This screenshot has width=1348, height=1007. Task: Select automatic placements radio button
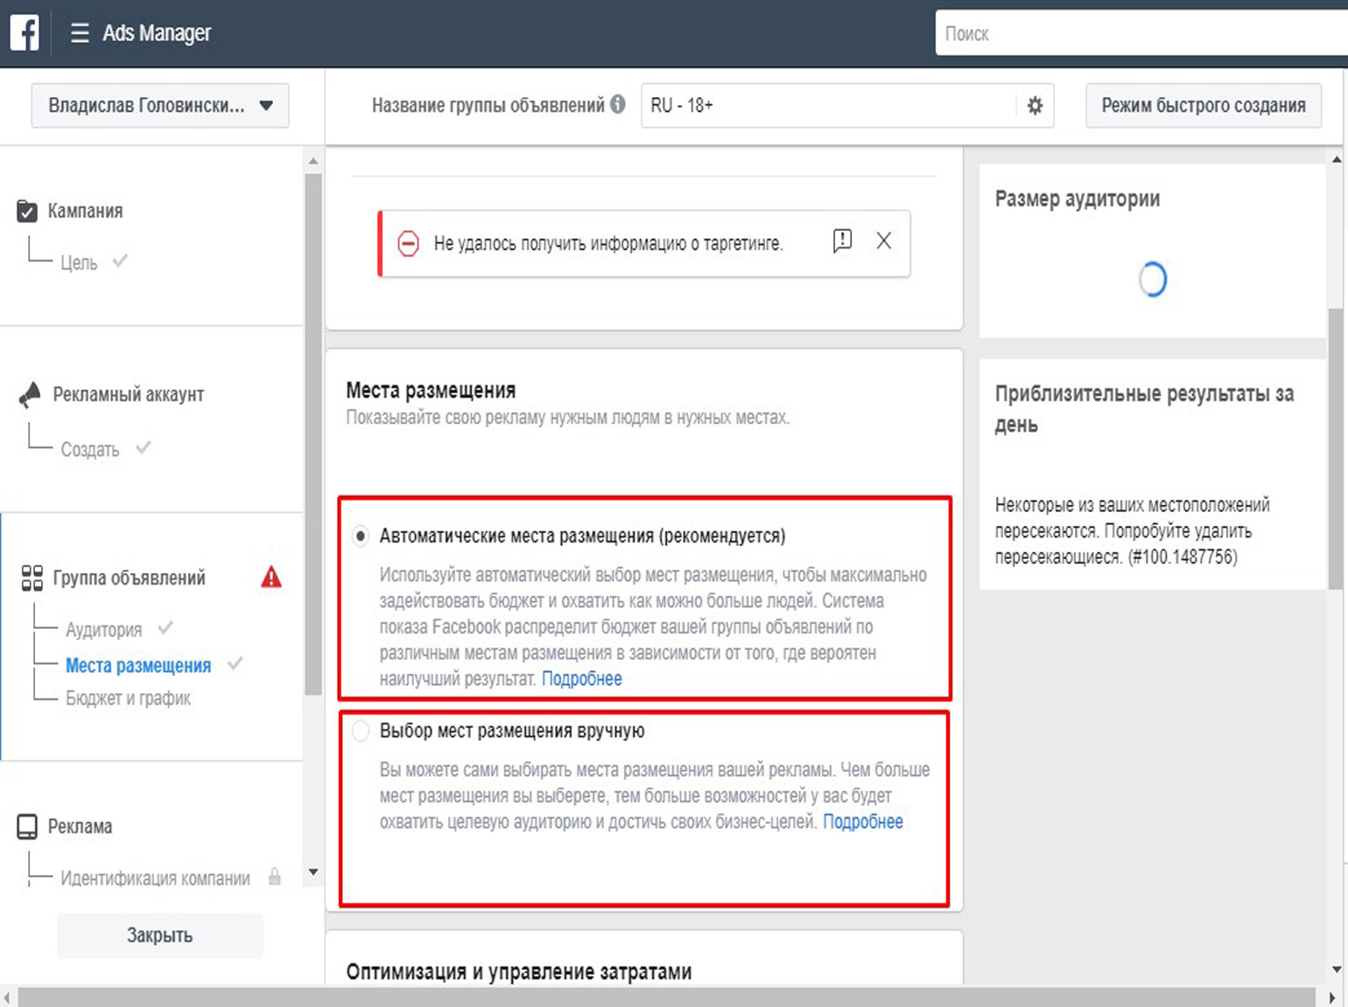(x=361, y=535)
